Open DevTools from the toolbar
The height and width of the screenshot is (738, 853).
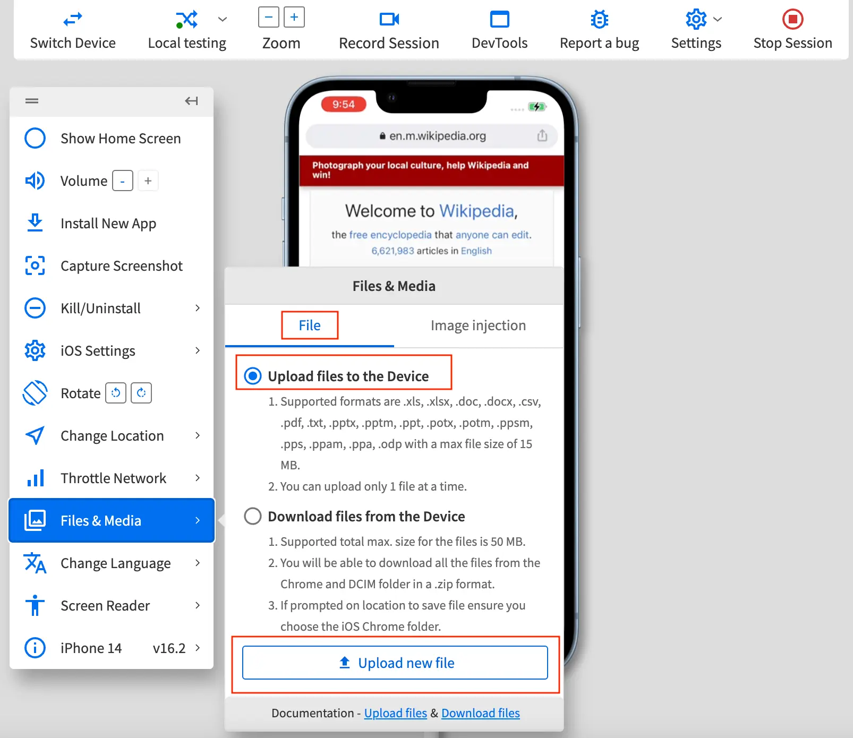click(499, 20)
